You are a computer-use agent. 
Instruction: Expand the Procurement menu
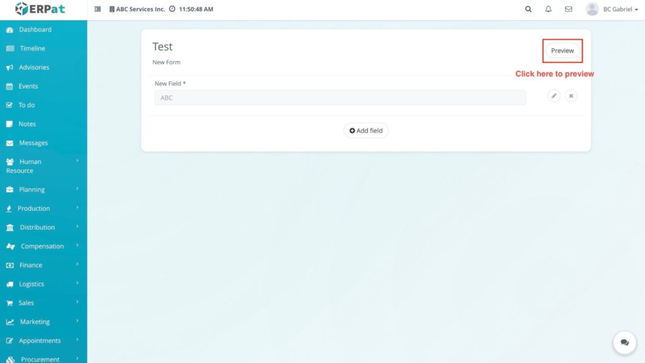point(43,359)
